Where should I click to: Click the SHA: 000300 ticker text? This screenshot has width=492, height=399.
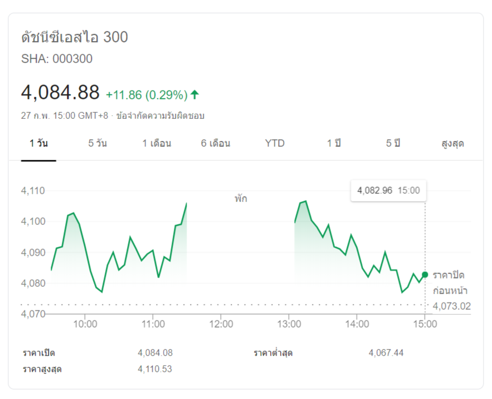point(57,59)
